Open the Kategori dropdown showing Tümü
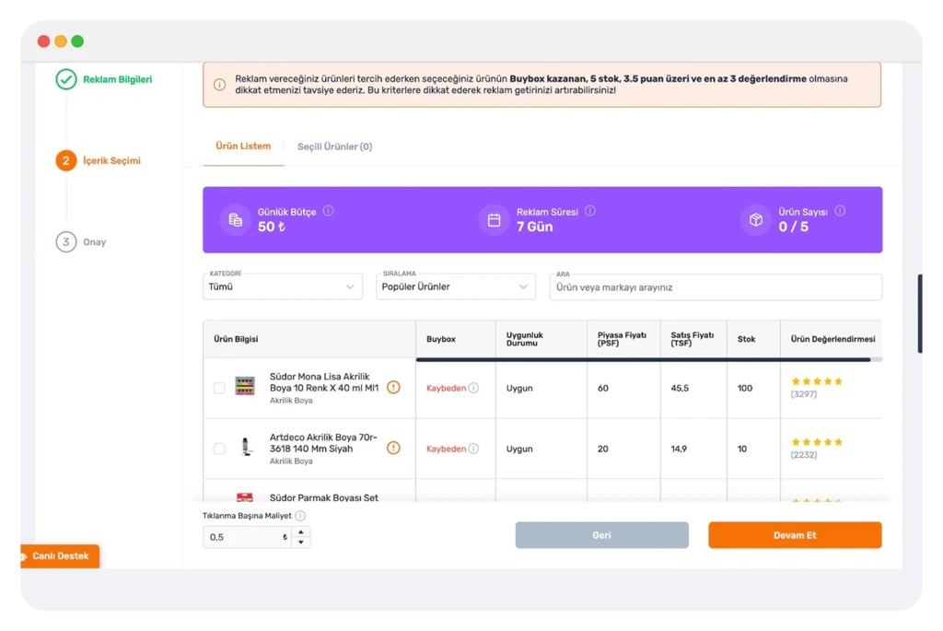The width and height of the screenshot is (943, 631). click(x=283, y=286)
